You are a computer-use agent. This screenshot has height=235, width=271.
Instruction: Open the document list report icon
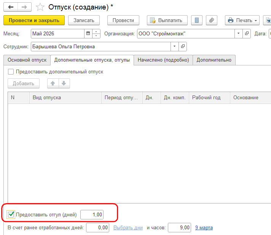tap(197, 21)
